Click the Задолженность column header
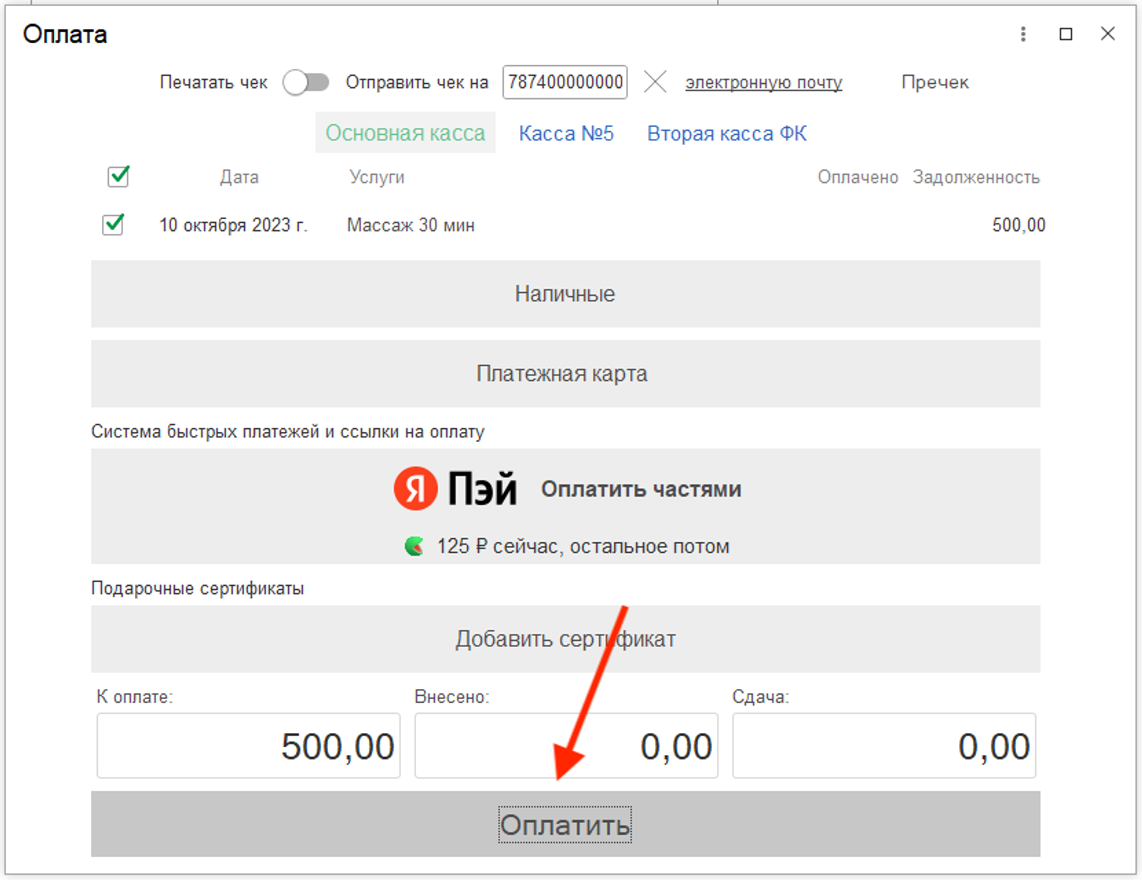Viewport: 1142px width, 880px height. click(976, 177)
